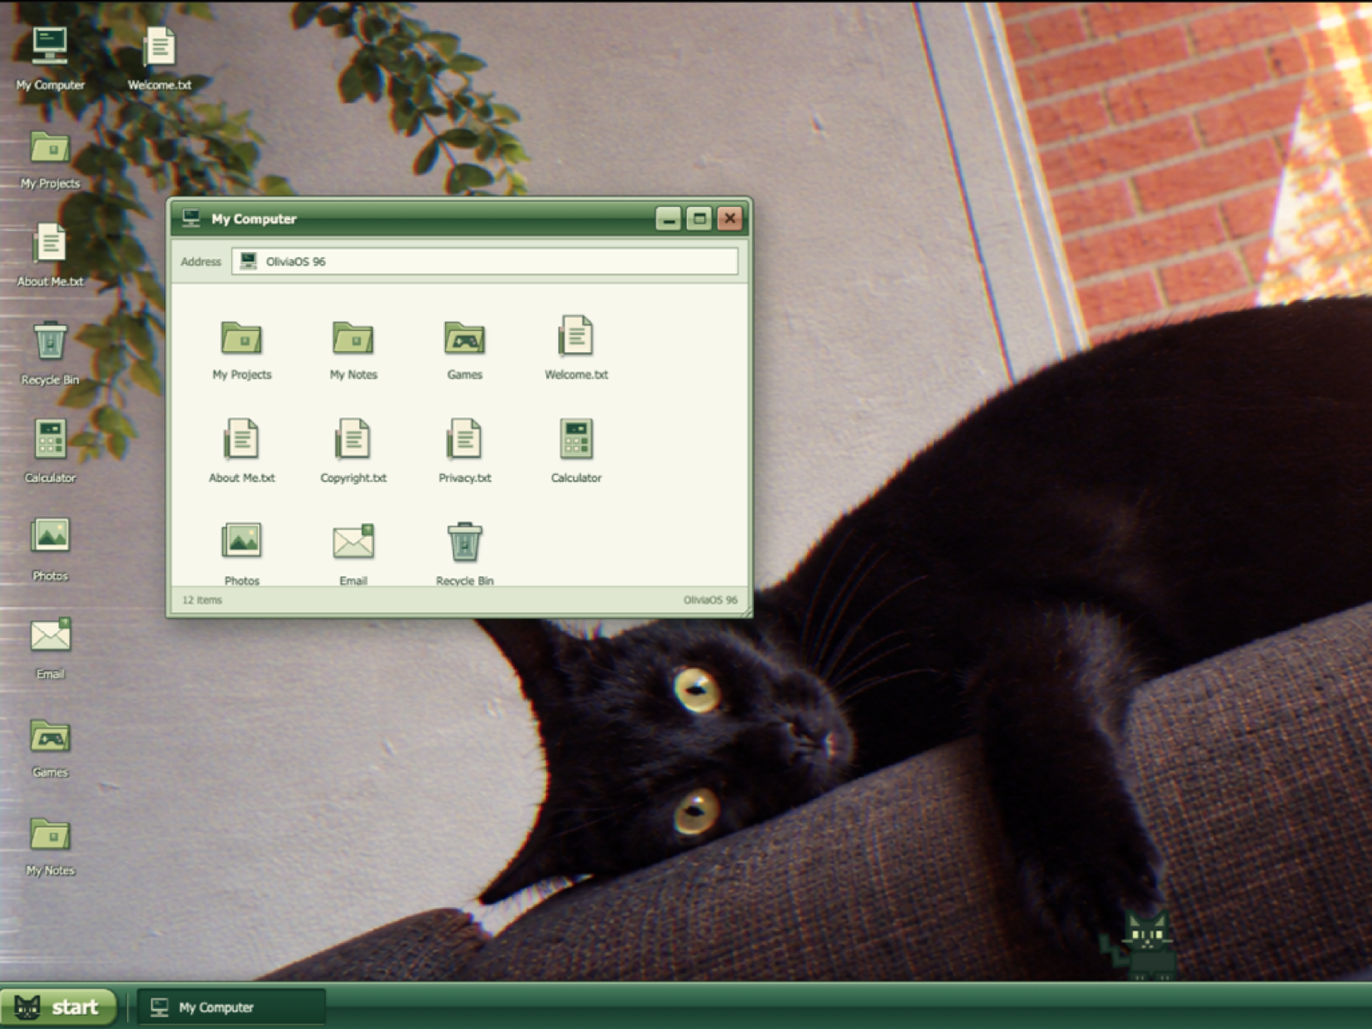Click "OliviaOS 96" in the status bar
The width and height of the screenshot is (1372, 1029).
click(x=710, y=600)
